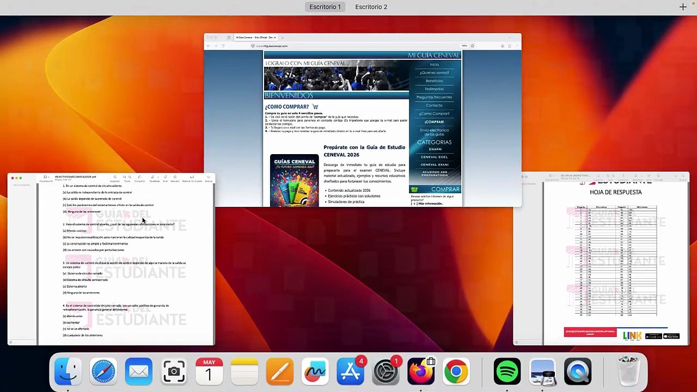Switch to Escritorio 2
The width and height of the screenshot is (697, 392).
coord(371,7)
